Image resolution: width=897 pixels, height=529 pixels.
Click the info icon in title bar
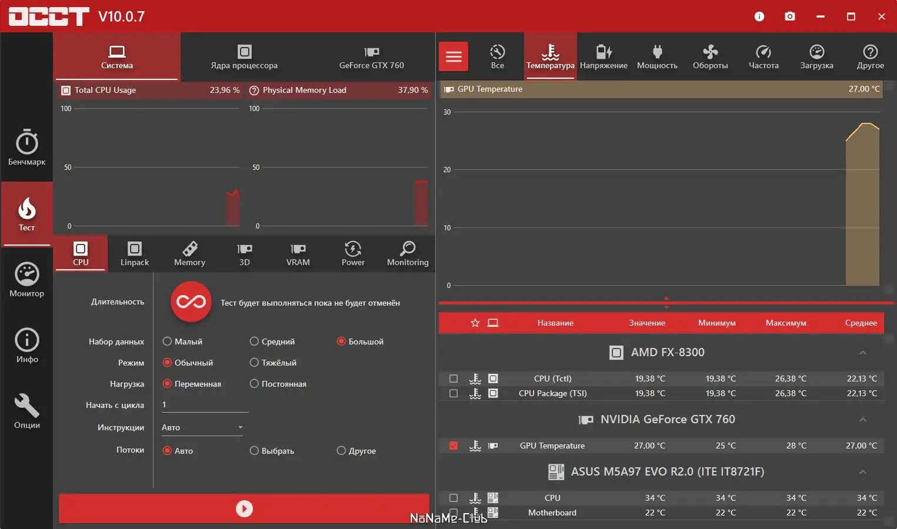[x=759, y=16]
